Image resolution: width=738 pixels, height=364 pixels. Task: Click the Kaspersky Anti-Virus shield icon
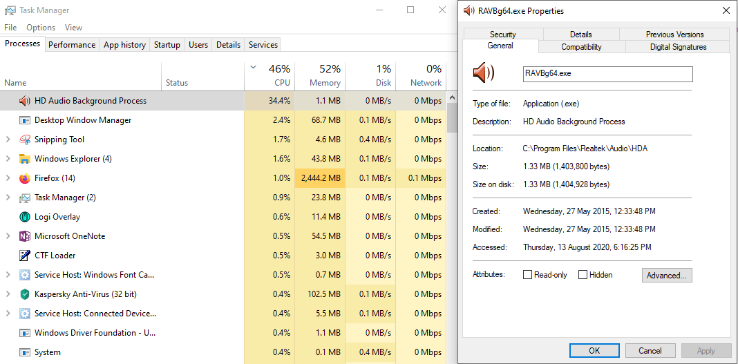(24, 294)
